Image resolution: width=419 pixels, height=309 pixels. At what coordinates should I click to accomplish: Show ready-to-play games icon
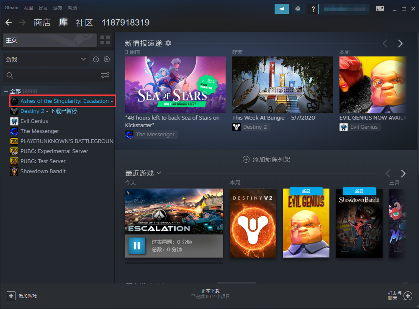pyautogui.click(x=107, y=59)
